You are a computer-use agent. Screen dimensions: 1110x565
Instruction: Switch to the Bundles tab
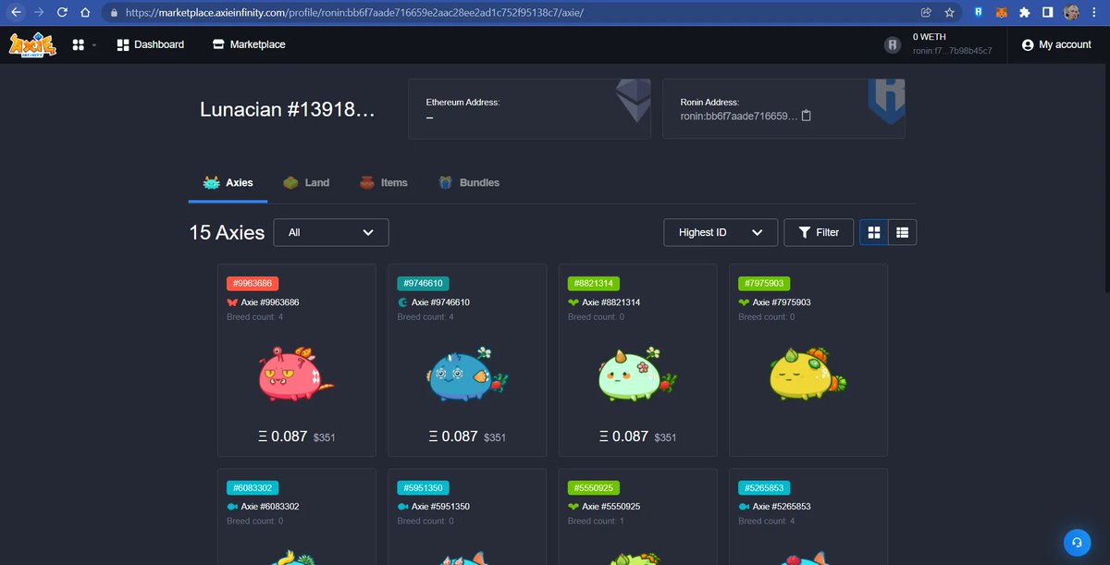pos(469,182)
